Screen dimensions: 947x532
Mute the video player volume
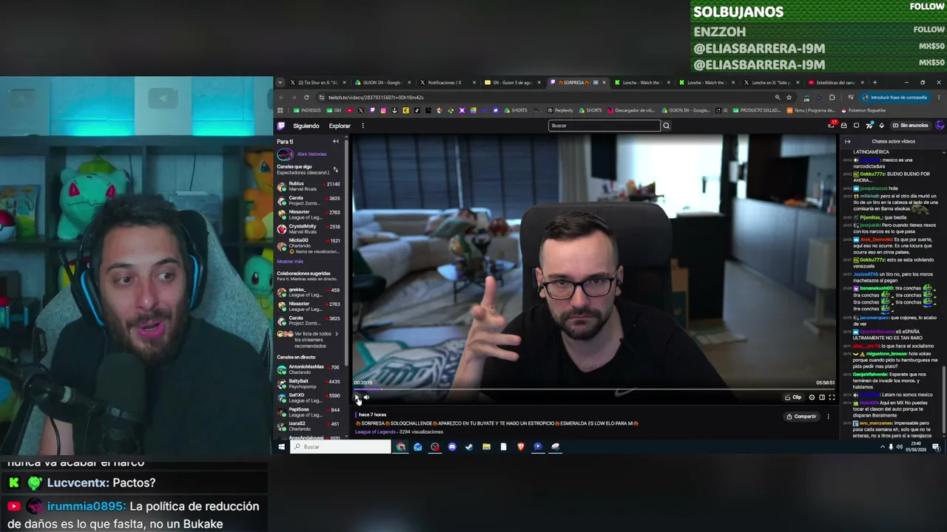(366, 398)
